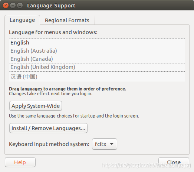This screenshot has width=194, height=172.
Task: Open the Regional Formats tab
Action: point(67,20)
